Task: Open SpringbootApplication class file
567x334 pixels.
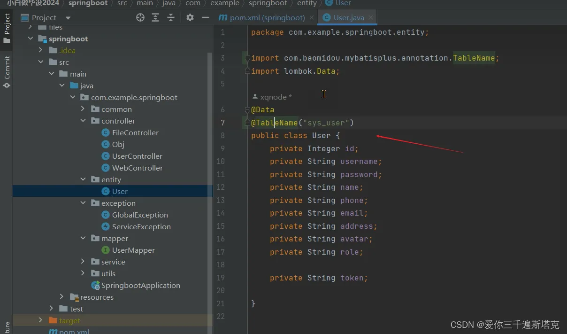Action: pos(140,285)
